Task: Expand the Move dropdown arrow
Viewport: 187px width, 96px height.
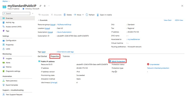Action: pyautogui.click(x=83, y=15)
